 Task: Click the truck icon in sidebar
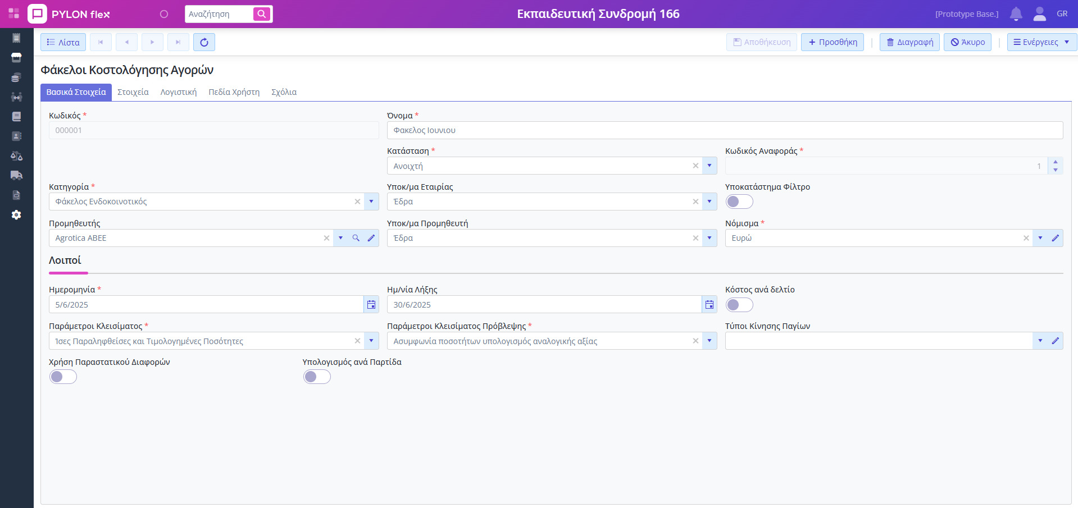(16, 175)
